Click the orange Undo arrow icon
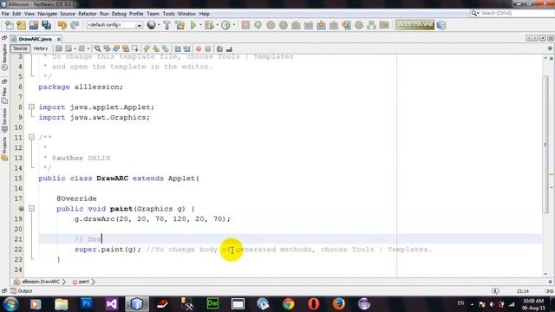The image size is (555, 312). 62,25
